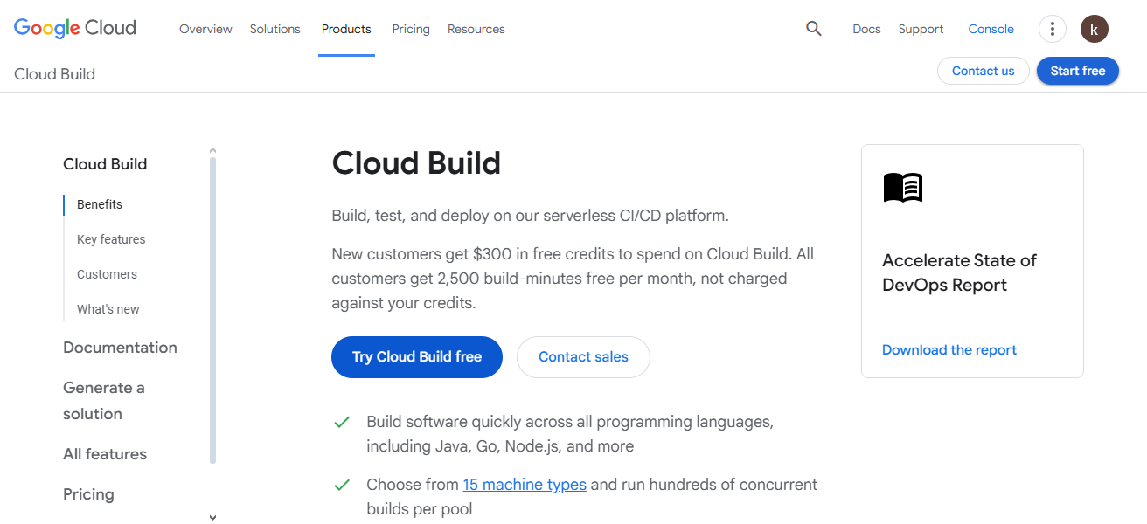Viewport: 1147px width, 524px height.
Task: Click the account avatar icon
Action: [1094, 29]
